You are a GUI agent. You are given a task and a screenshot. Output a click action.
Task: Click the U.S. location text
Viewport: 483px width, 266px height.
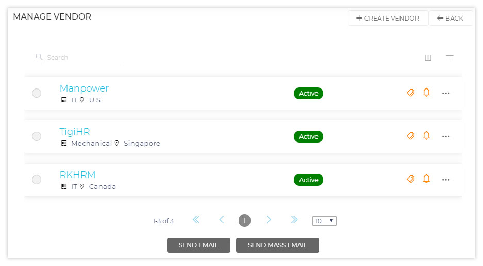tap(95, 100)
